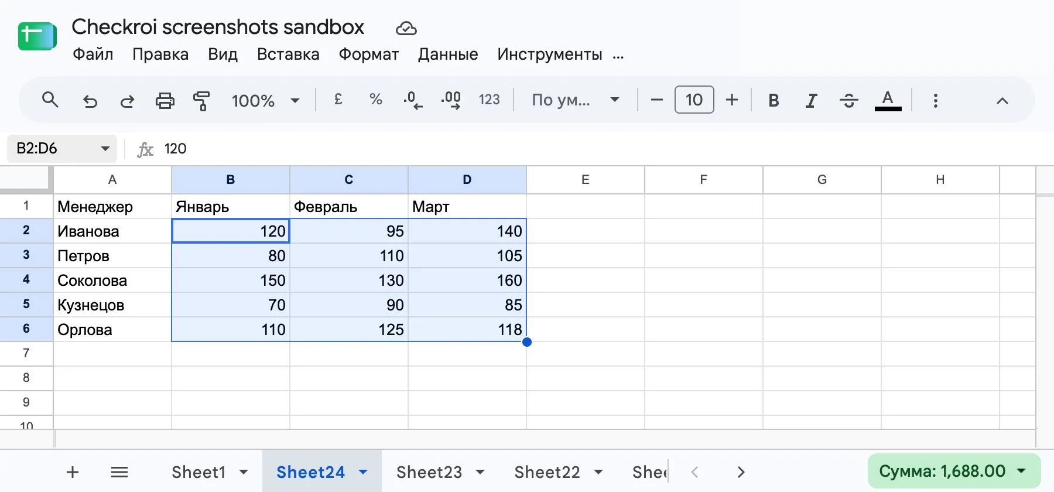The image size is (1054, 492).
Task: Decrease font size with minus button
Action: tap(657, 100)
